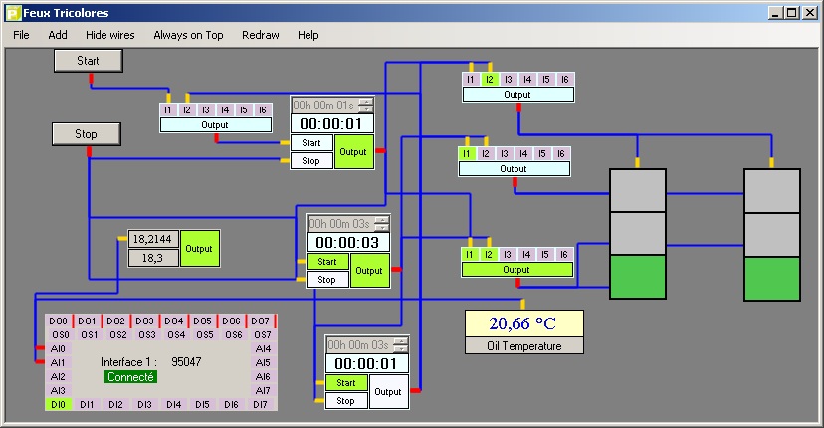Click the green Connecté status label

click(x=129, y=377)
